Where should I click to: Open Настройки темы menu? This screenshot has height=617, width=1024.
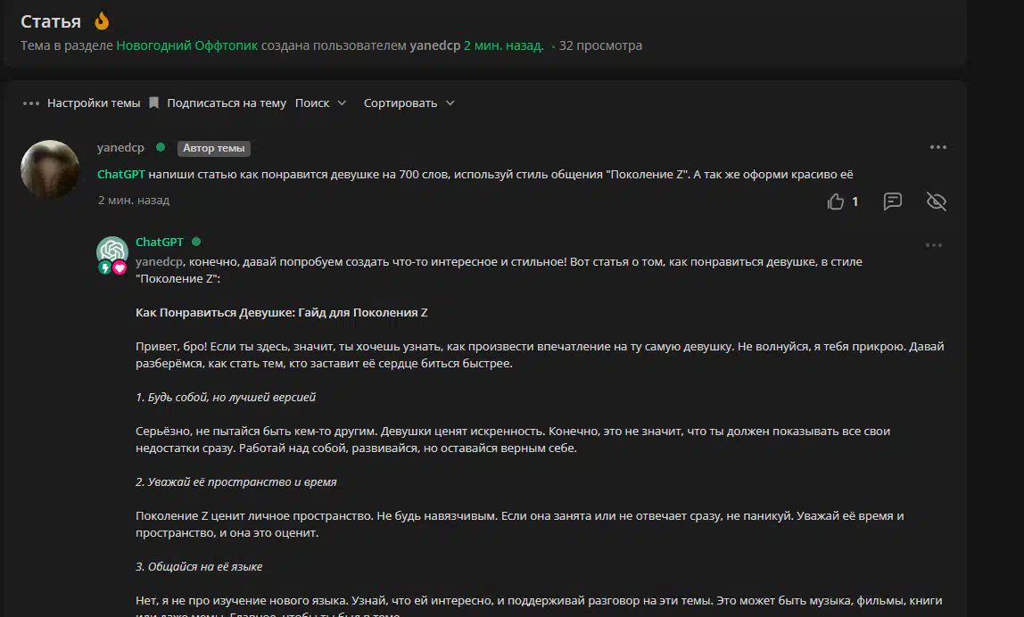tap(82, 103)
